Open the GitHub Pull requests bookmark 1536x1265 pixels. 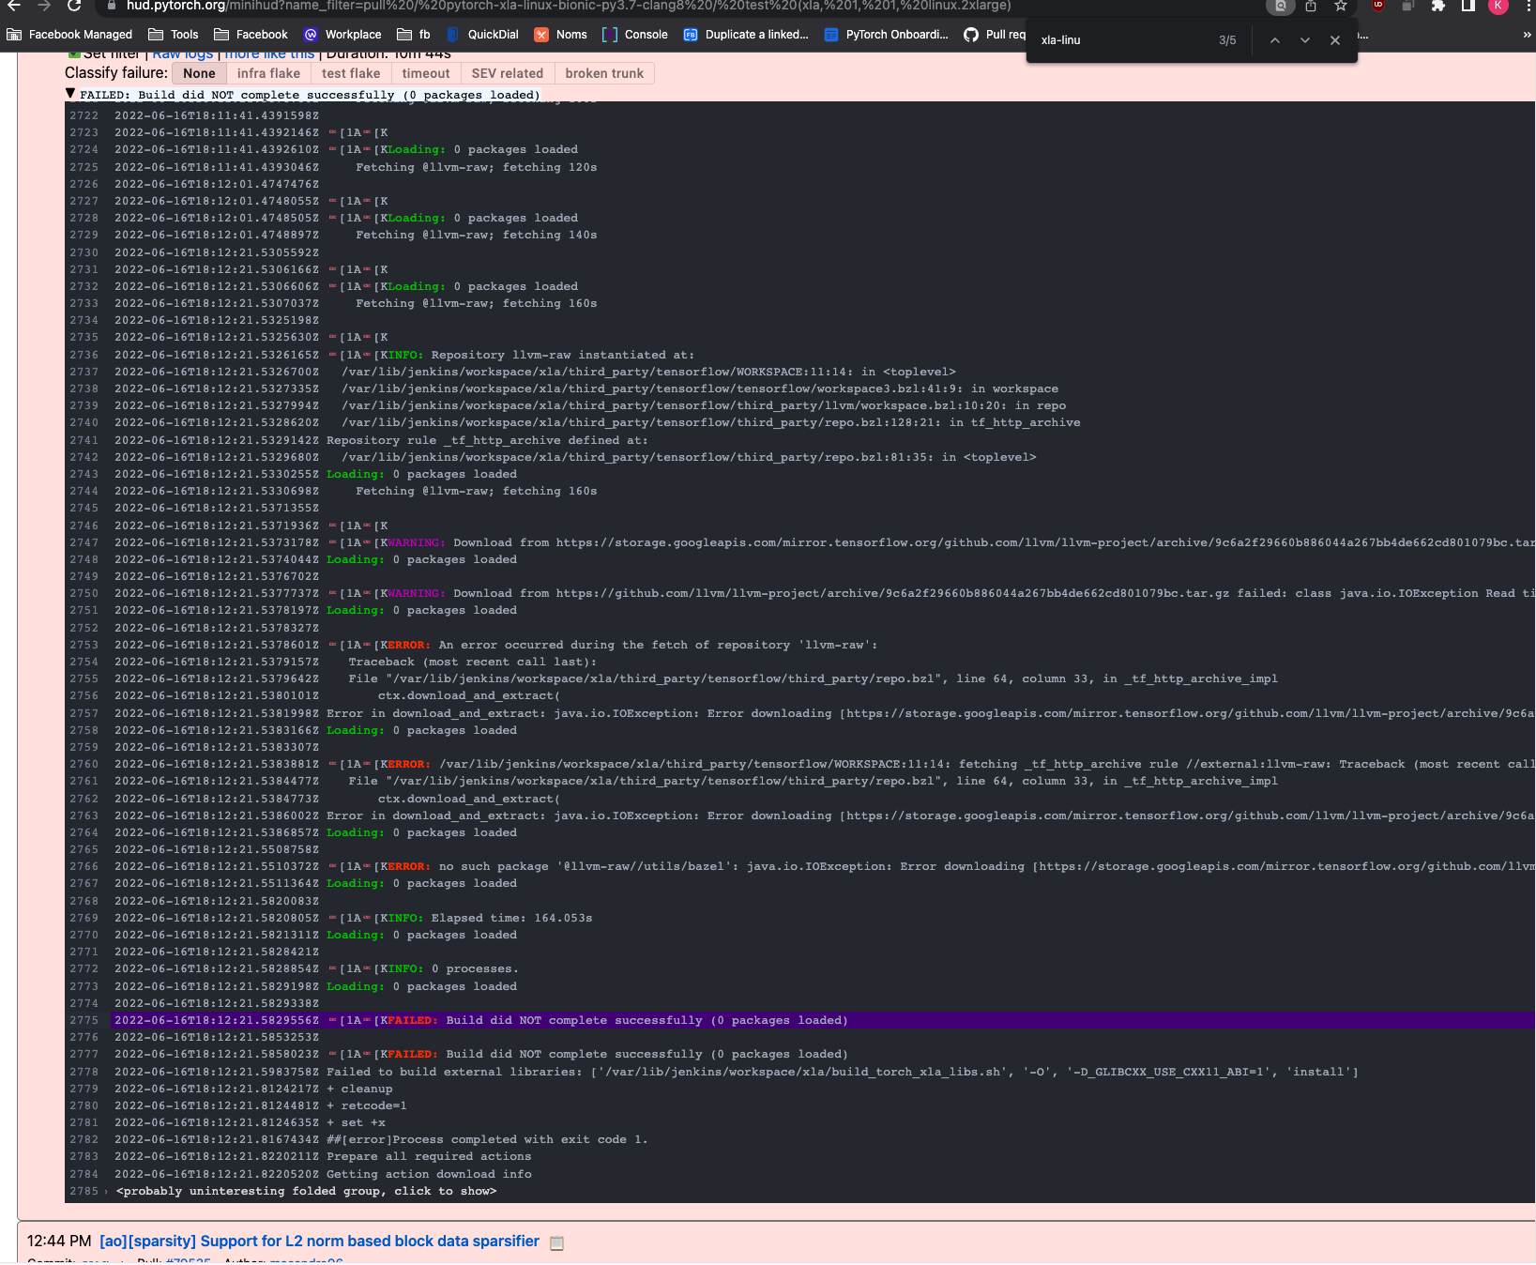coord(995,35)
